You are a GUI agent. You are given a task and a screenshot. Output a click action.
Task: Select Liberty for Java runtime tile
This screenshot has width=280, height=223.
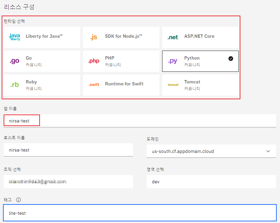pyautogui.click(x=42, y=37)
